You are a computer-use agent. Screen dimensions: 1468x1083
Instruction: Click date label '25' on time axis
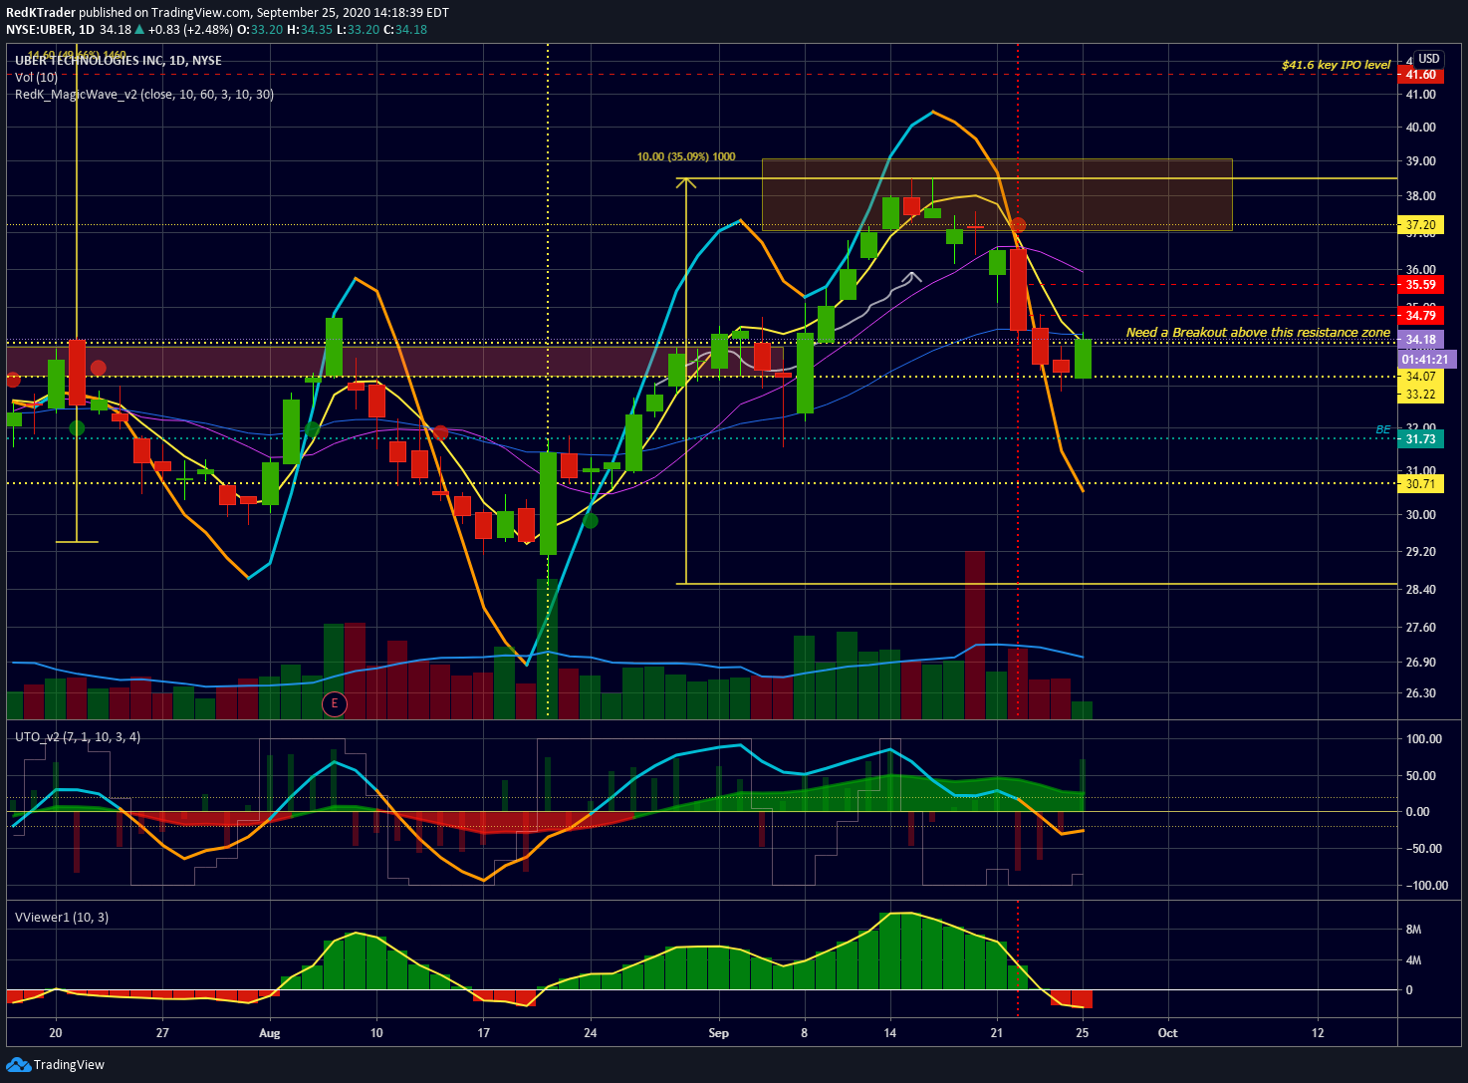[x=1082, y=1033]
